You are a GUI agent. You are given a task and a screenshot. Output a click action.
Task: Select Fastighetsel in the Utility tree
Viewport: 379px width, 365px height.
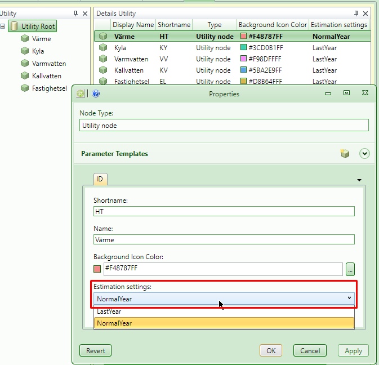[50, 88]
